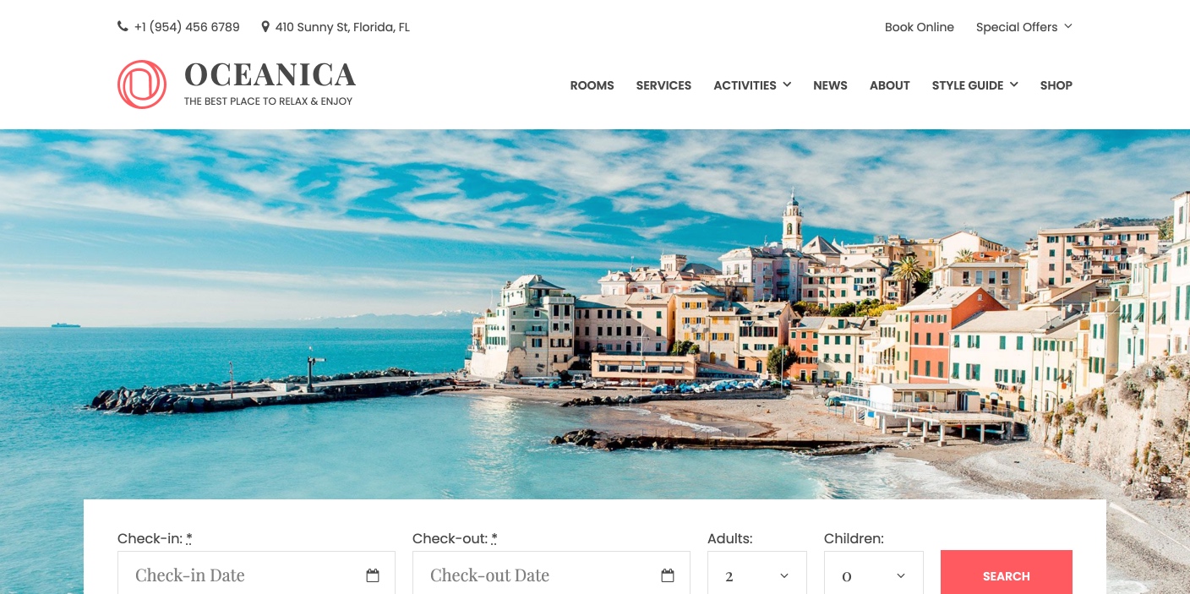Click the map pin location icon
Viewport: 1190px width, 594px height.
click(265, 27)
